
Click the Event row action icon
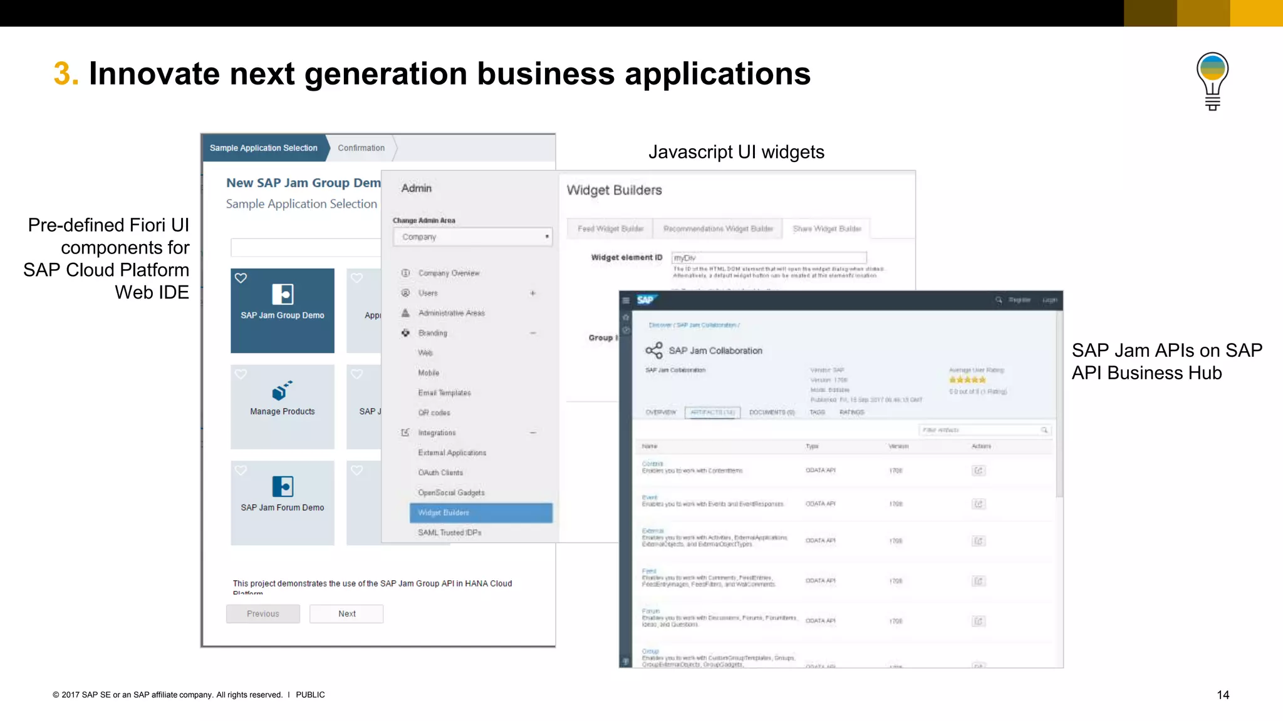pyautogui.click(x=979, y=504)
